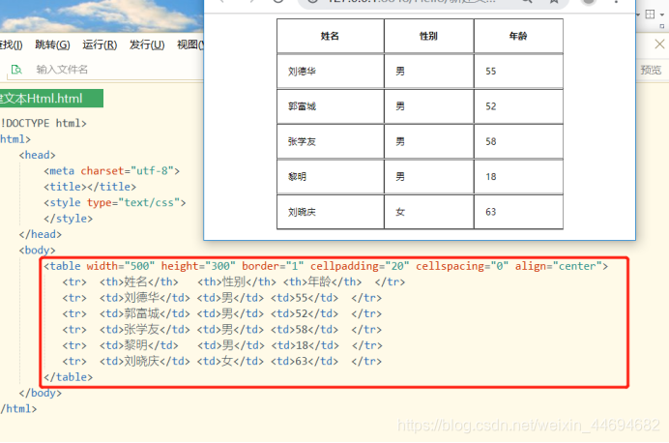
Task: Click the 年龄 header cell in browser table
Action: pos(518,36)
